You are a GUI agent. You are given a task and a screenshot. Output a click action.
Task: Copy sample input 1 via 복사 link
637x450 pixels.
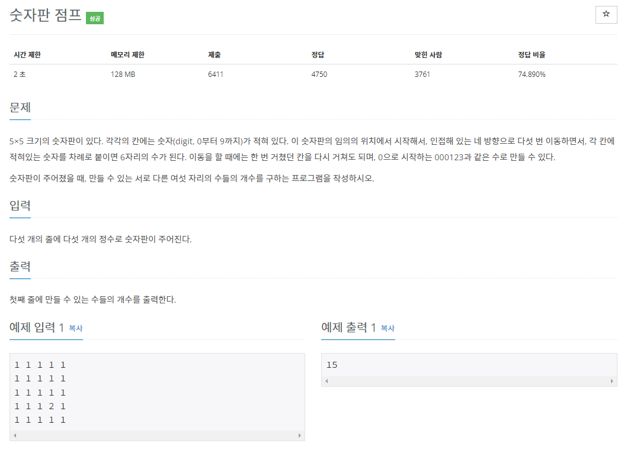[x=76, y=328]
